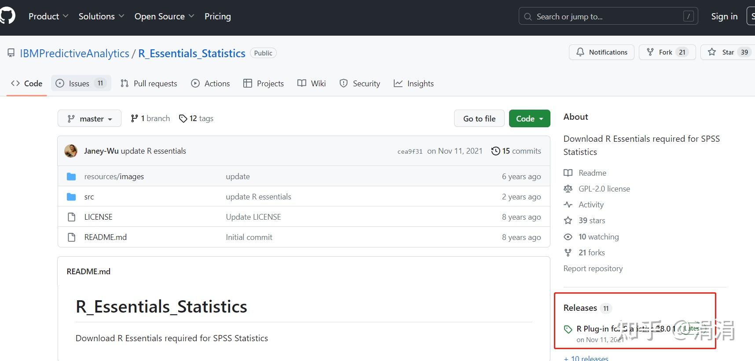Click the Go to file button
This screenshot has width=755, height=361.
pyautogui.click(x=479, y=118)
